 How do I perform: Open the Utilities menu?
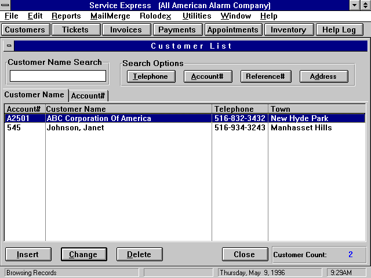coord(197,16)
